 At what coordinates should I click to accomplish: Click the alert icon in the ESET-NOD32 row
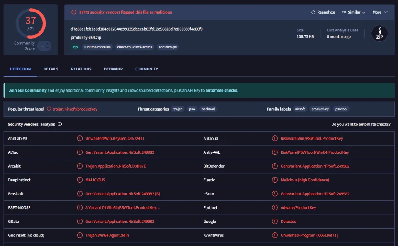80,207
